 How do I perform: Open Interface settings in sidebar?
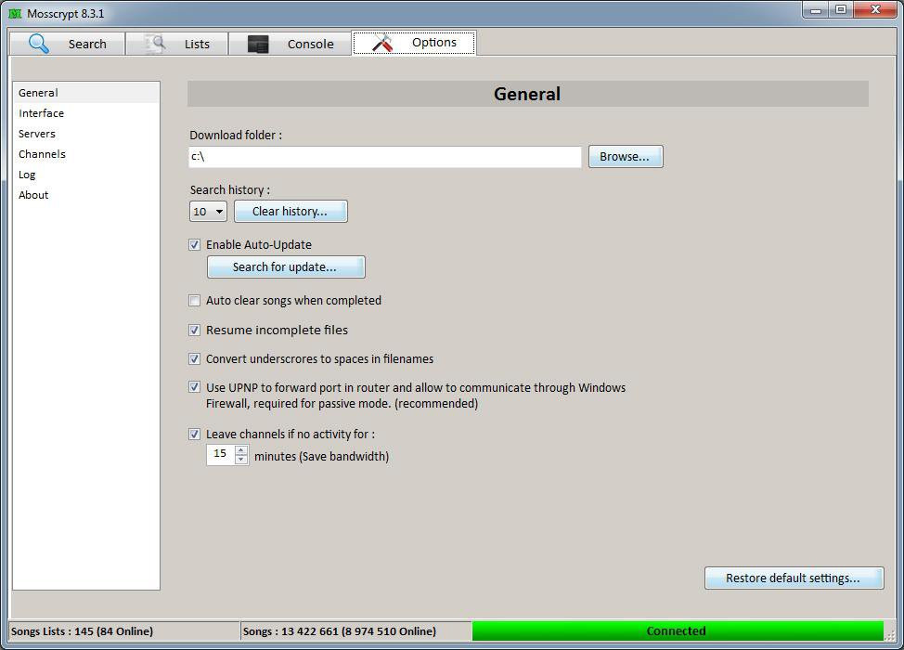(x=86, y=113)
